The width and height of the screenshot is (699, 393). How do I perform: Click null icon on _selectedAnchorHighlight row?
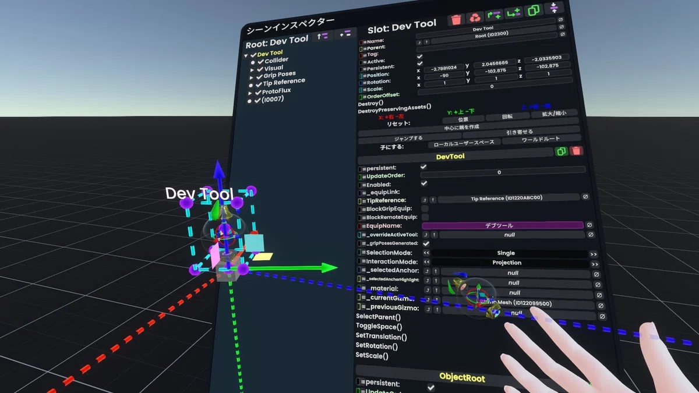tap(597, 284)
